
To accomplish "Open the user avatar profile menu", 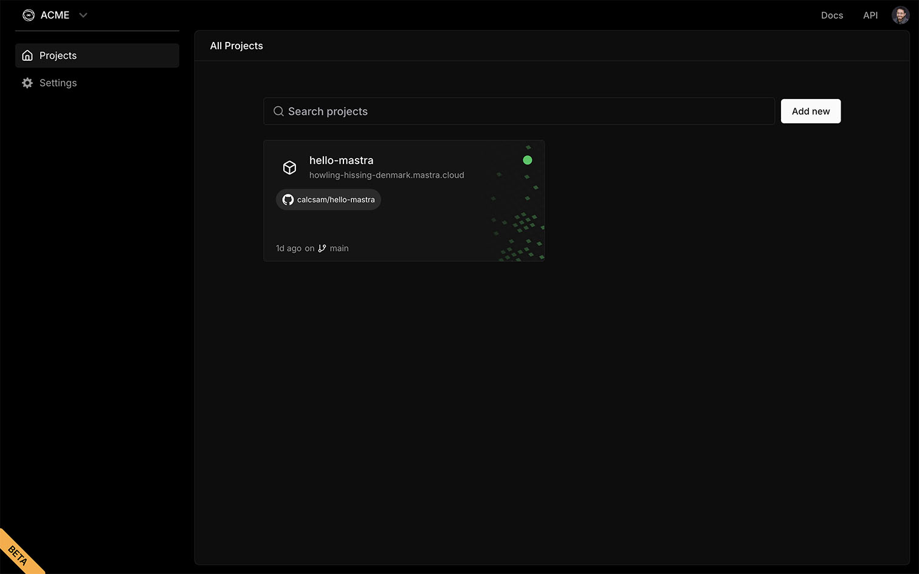I will (900, 15).
